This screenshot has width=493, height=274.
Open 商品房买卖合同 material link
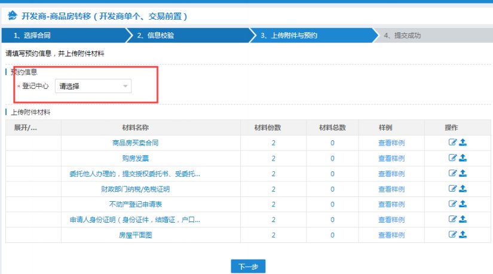click(136, 143)
